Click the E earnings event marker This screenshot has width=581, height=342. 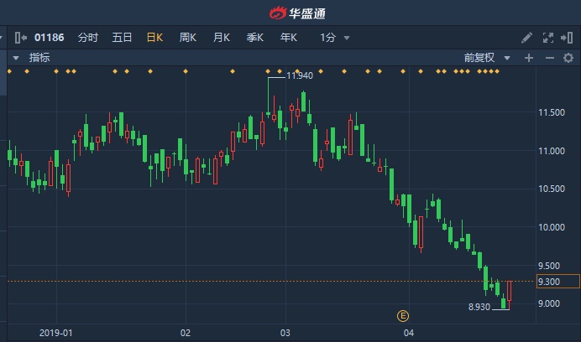point(403,316)
